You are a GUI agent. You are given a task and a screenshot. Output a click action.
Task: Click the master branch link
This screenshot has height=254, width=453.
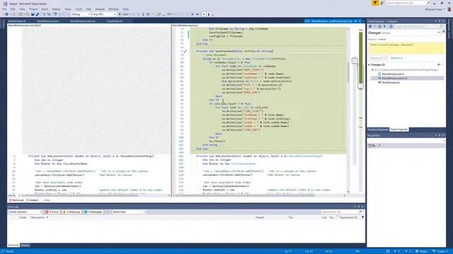(x=382, y=40)
